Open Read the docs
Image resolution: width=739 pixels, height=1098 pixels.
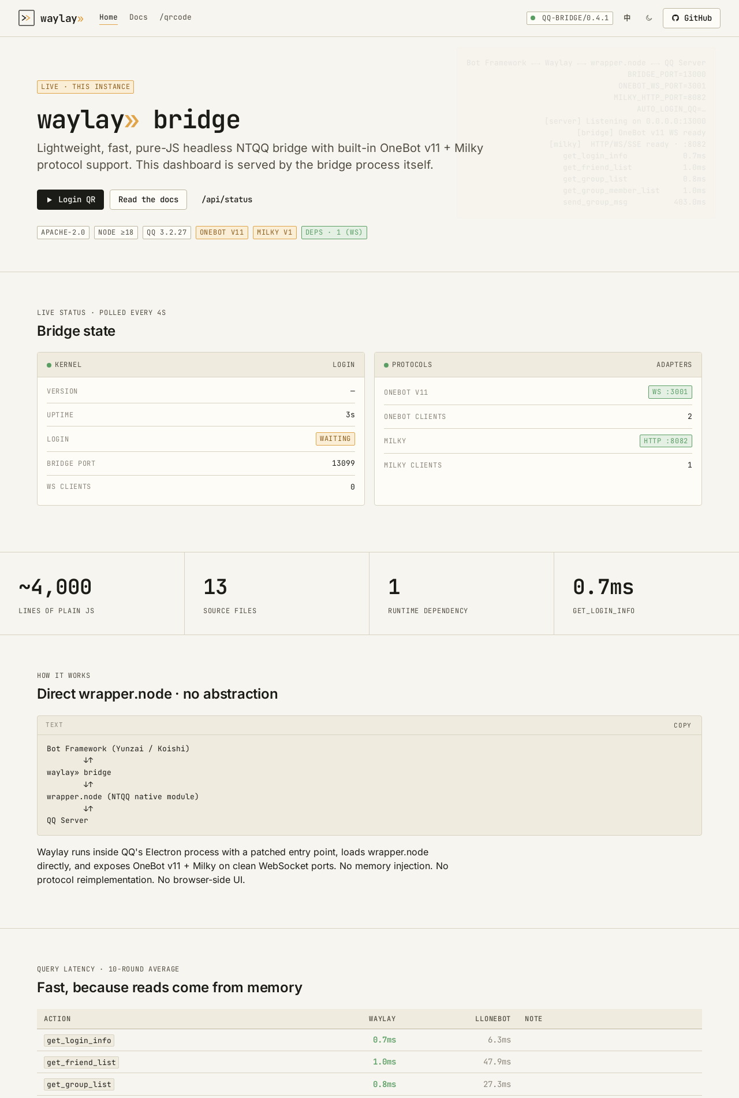coord(148,199)
